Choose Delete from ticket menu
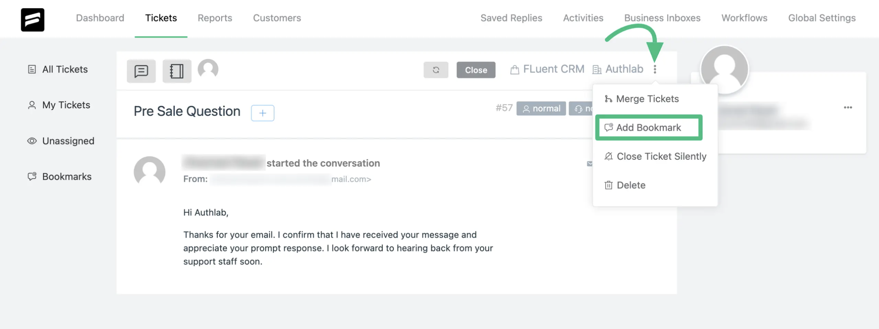 pos(631,185)
